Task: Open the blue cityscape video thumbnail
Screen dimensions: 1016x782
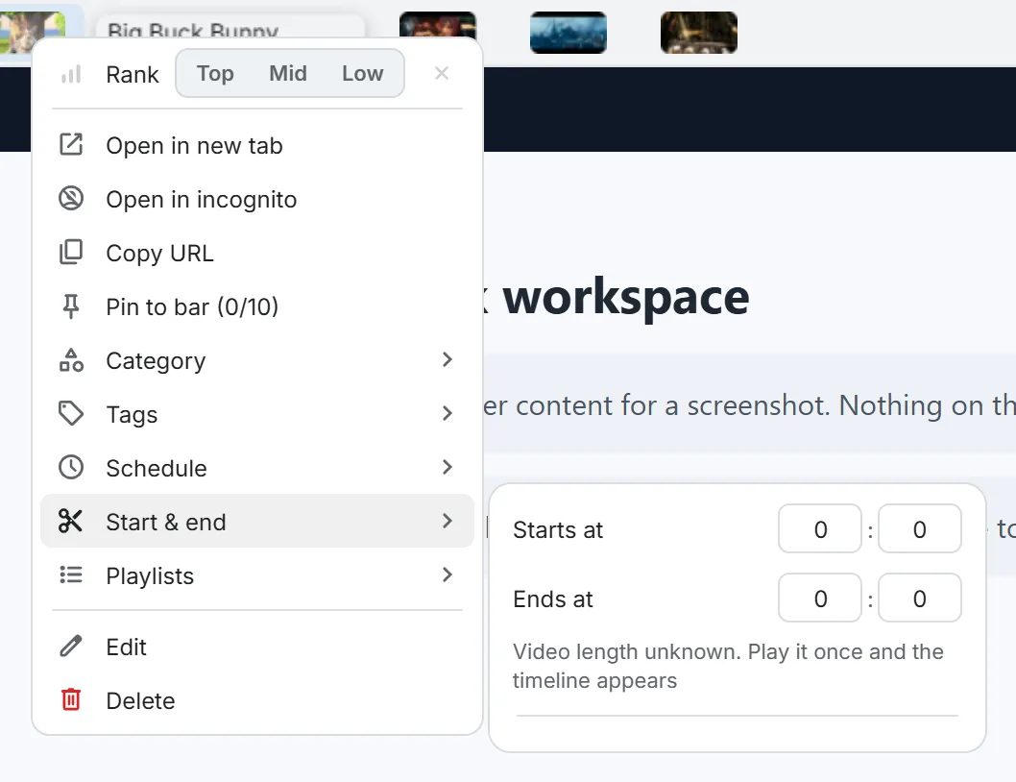Action: (x=568, y=33)
